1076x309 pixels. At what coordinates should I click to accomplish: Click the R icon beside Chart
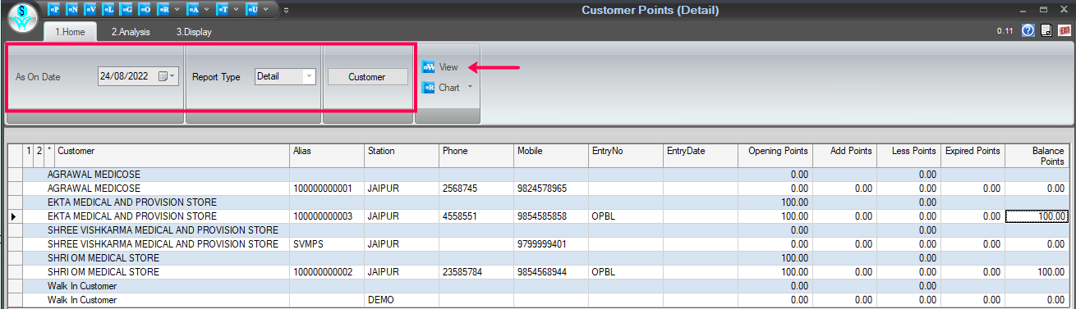428,88
